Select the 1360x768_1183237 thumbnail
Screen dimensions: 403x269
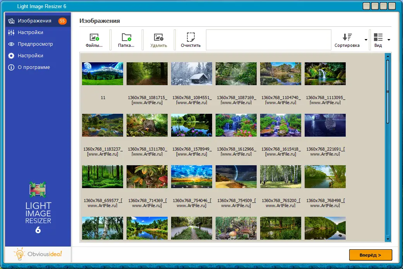coord(103,125)
